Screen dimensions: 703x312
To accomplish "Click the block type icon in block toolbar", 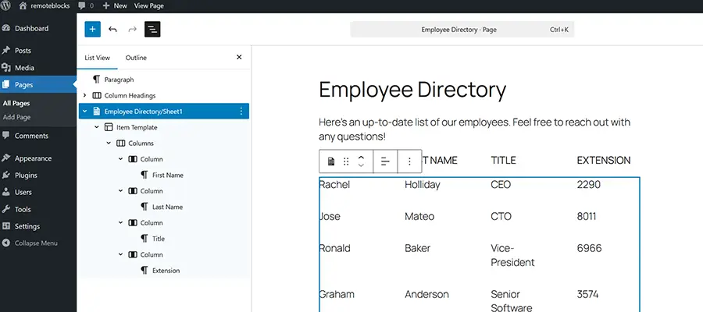I will 331,161.
